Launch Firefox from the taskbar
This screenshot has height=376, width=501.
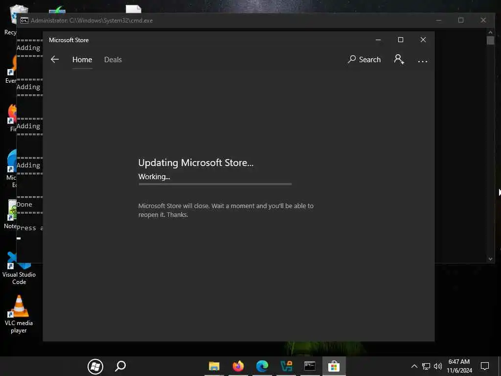[x=238, y=366]
